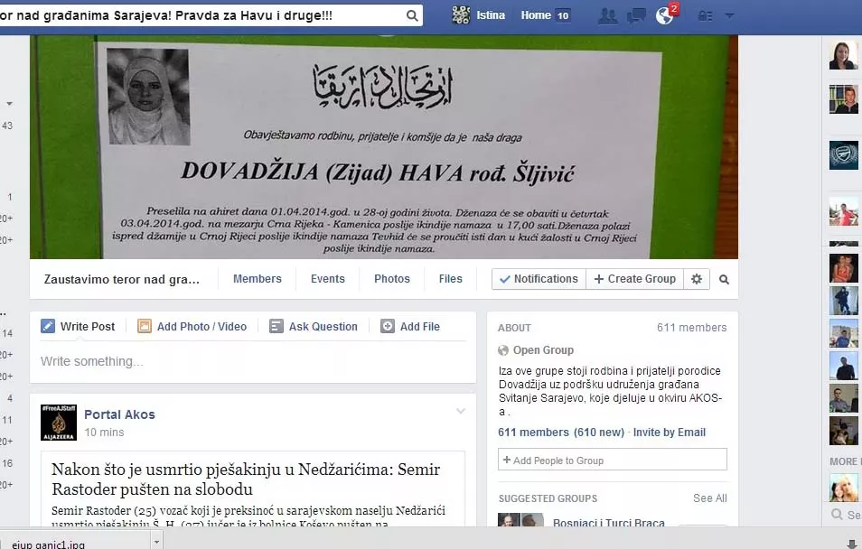The height and width of the screenshot is (549, 862).
Task: Open globe notifications with red badge
Action: (x=665, y=15)
